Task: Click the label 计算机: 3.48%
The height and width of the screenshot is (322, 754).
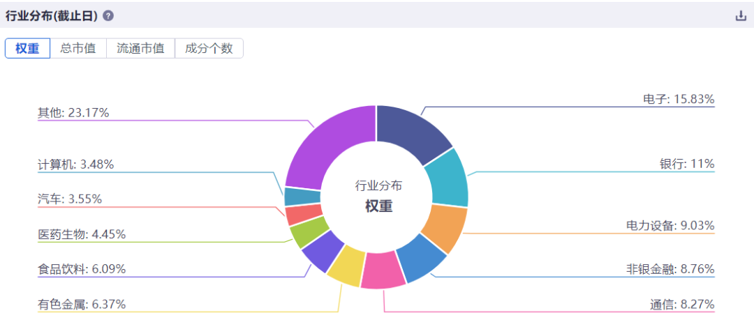Action: 75,164
